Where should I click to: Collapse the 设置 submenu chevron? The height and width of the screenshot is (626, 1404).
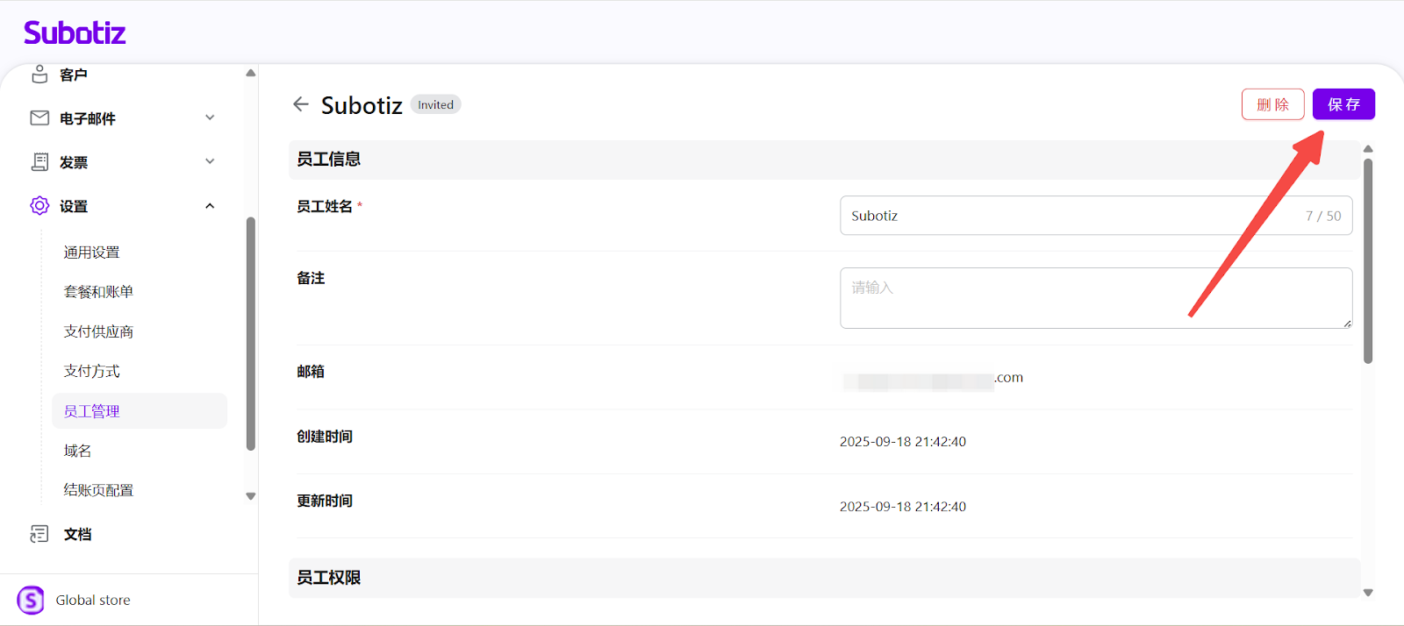[x=210, y=206]
